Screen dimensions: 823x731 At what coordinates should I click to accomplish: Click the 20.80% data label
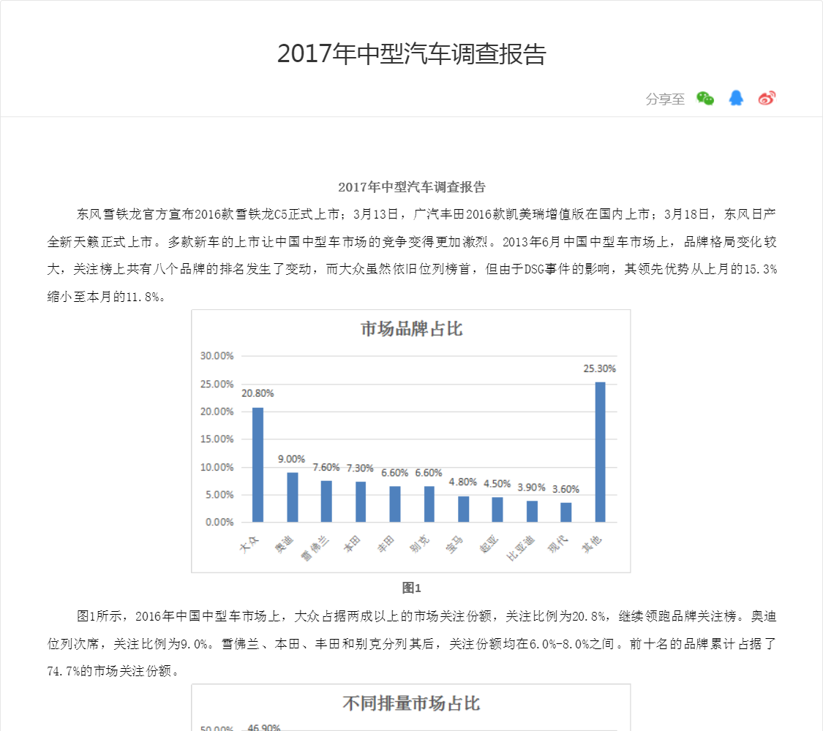click(x=258, y=393)
